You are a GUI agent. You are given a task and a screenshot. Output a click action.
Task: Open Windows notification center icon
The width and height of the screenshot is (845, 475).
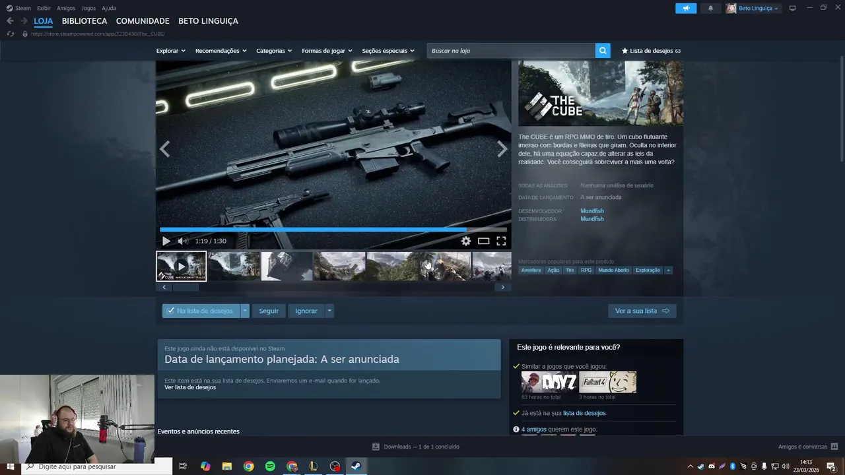point(832,466)
